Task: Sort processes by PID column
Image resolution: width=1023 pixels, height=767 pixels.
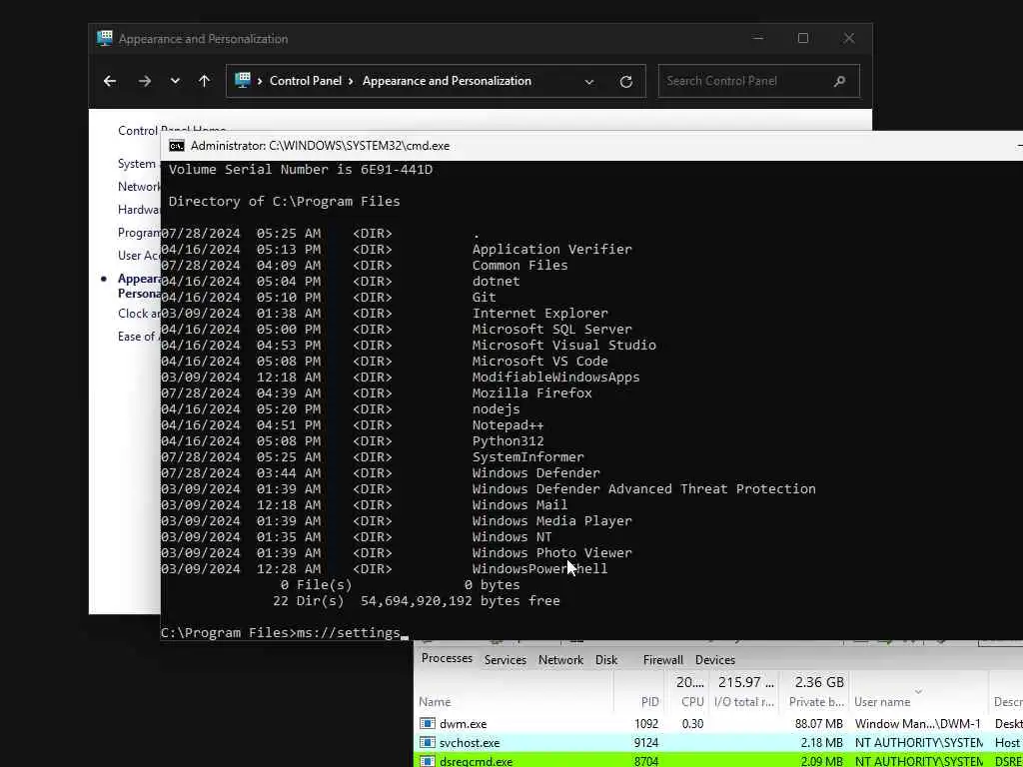Action: [x=649, y=702]
